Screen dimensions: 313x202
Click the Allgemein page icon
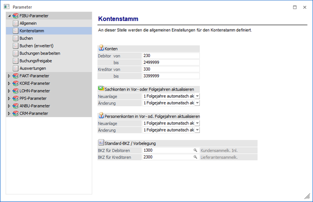[x=16, y=23]
